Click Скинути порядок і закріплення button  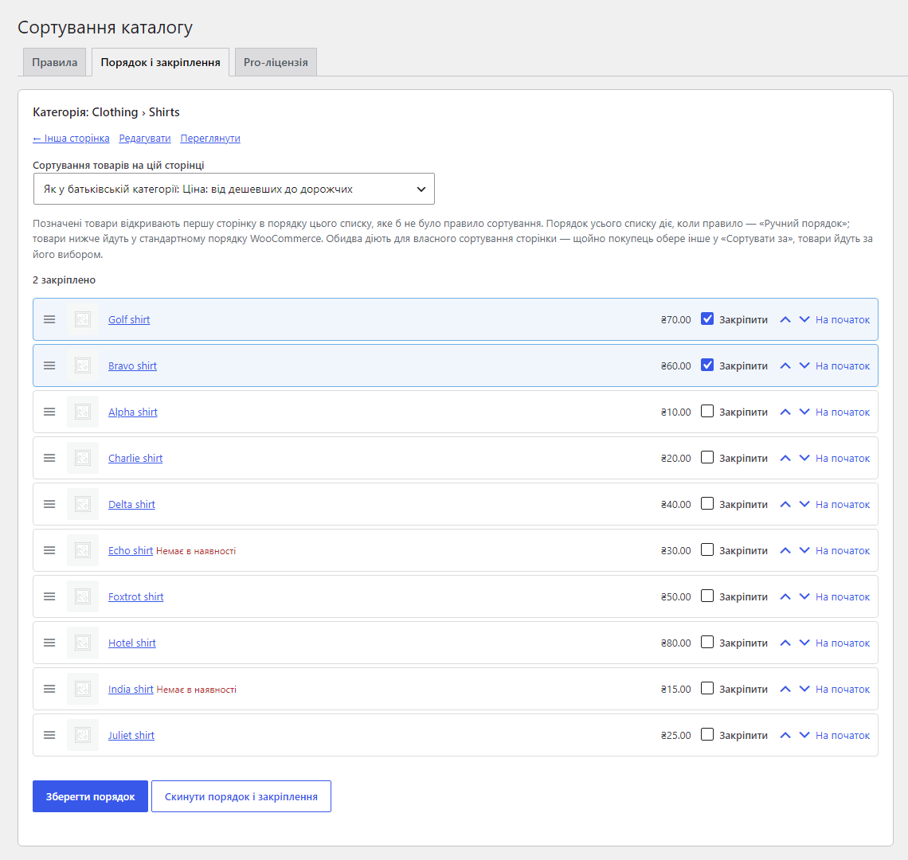[x=241, y=796]
